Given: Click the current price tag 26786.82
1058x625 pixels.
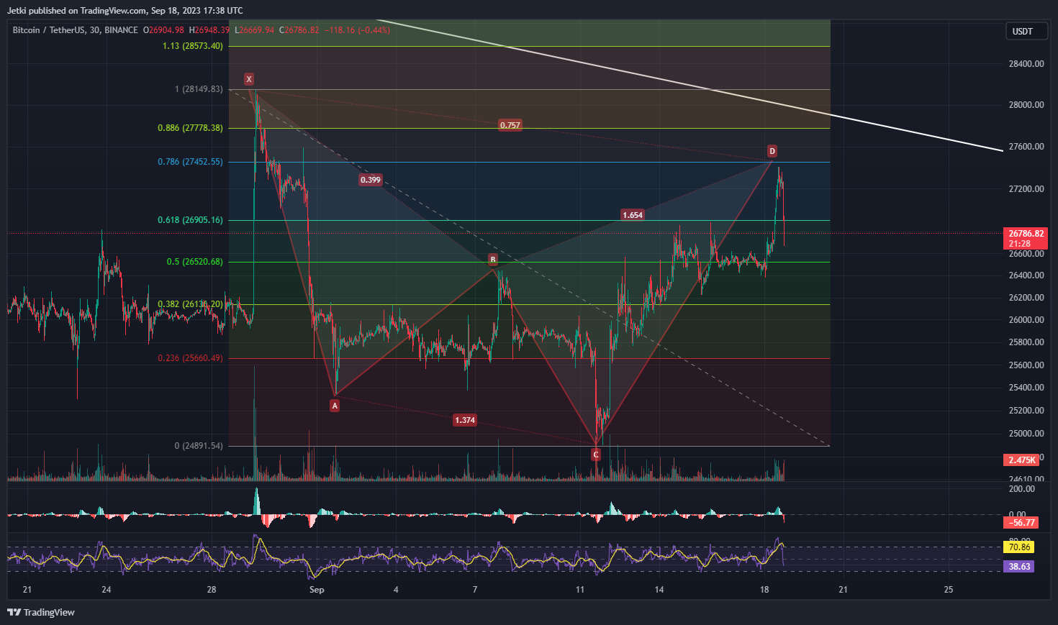Looking at the screenshot, I should (x=1026, y=233).
